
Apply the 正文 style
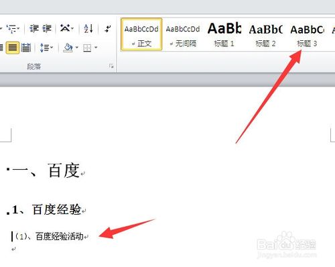point(141,34)
